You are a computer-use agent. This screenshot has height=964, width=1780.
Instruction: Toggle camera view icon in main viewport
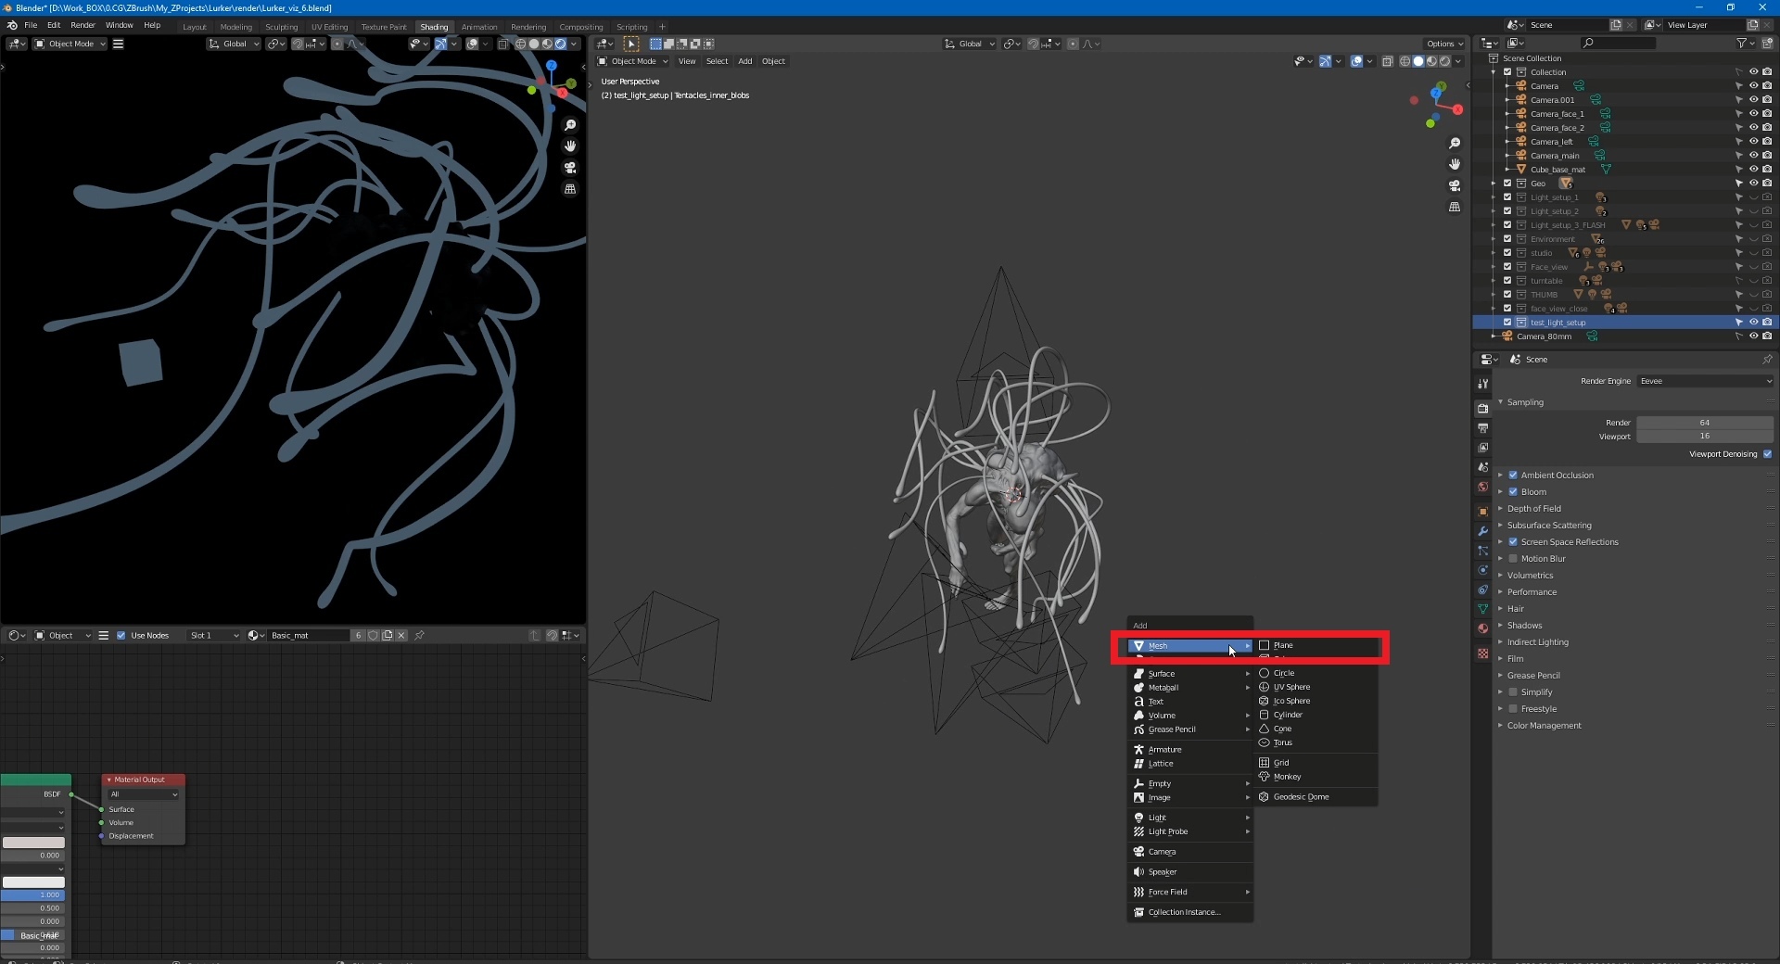click(x=1455, y=185)
